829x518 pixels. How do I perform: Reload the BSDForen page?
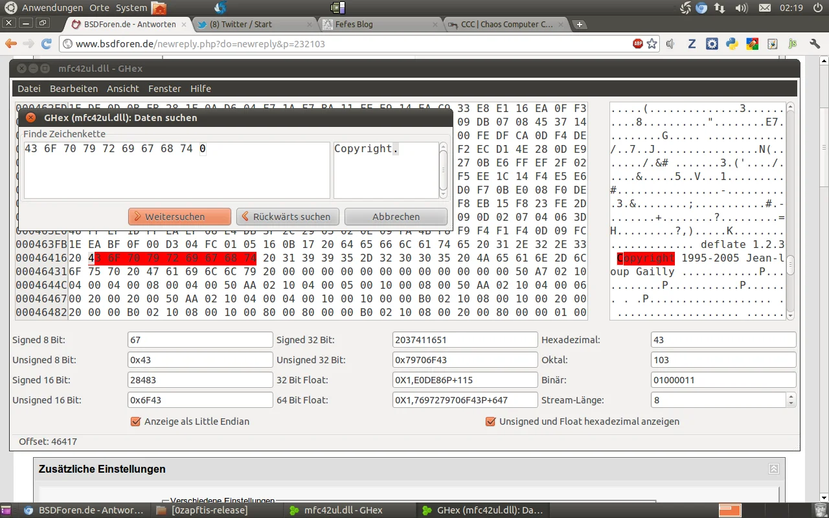tap(46, 44)
